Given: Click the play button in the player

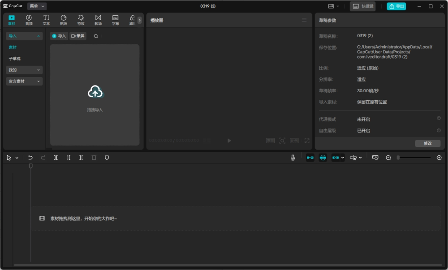Looking at the screenshot, I should [x=229, y=140].
